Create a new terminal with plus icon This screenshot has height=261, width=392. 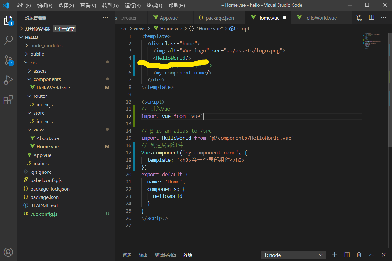coord(335,255)
